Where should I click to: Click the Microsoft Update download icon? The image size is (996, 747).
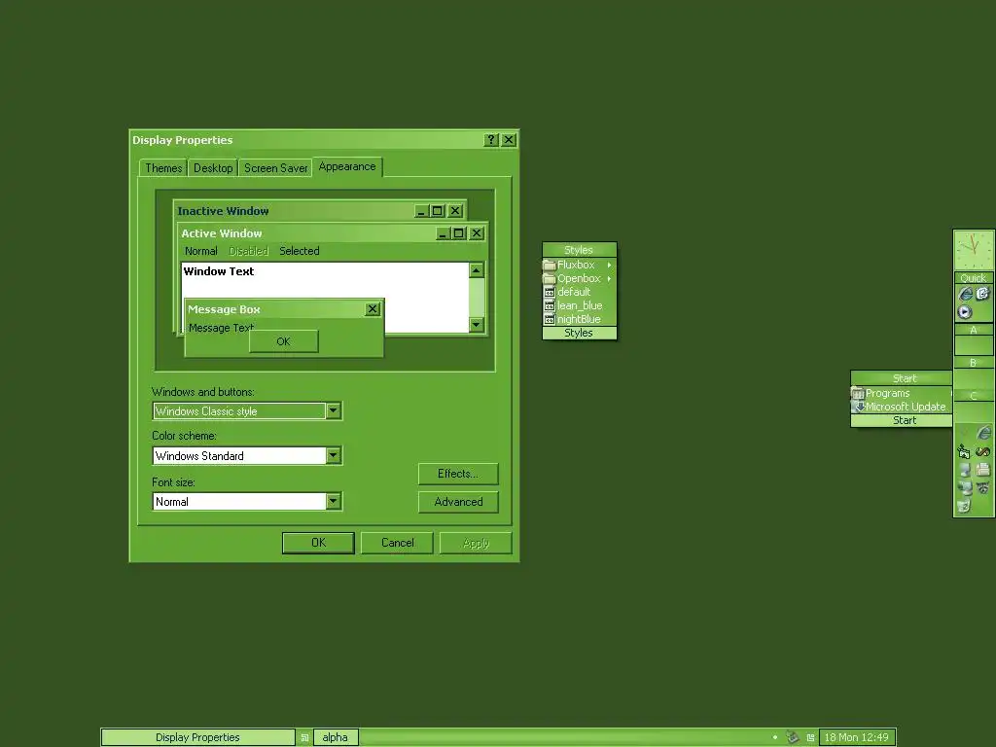(x=859, y=407)
